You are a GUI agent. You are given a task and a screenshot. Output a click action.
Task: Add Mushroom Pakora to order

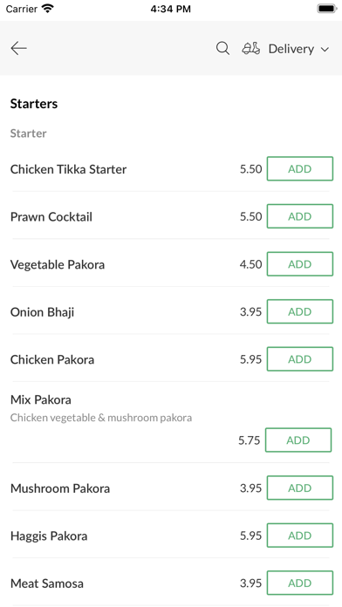(300, 488)
